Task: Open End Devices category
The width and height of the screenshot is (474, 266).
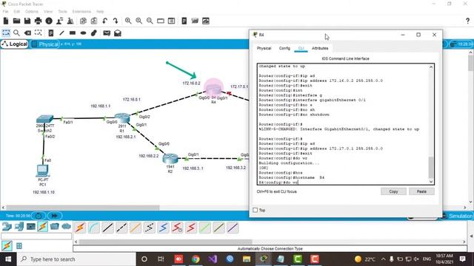Action: coord(19,227)
